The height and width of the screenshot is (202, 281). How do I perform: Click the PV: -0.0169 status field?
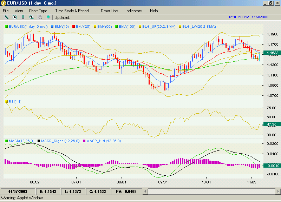pyautogui.click(x=126, y=191)
